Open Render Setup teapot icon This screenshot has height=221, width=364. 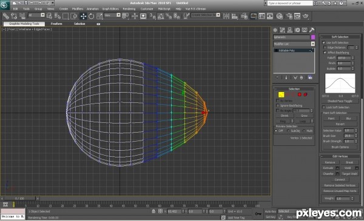(289, 16)
